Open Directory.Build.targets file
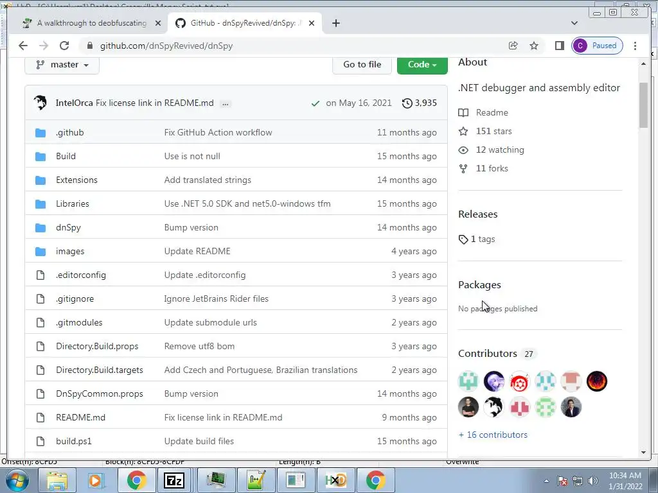The image size is (658, 493). pyautogui.click(x=100, y=370)
